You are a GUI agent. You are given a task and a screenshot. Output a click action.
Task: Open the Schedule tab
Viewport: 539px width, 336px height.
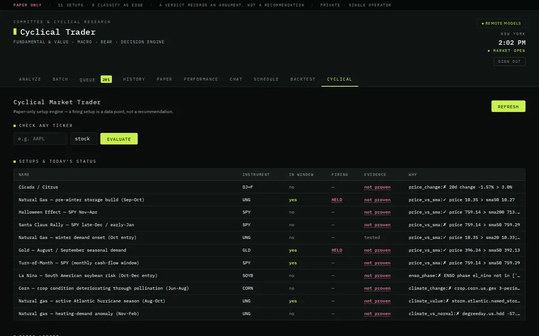click(x=266, y=79)
